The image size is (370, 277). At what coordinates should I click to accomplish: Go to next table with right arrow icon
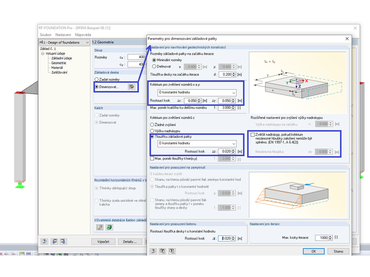[x=63, y=242]
